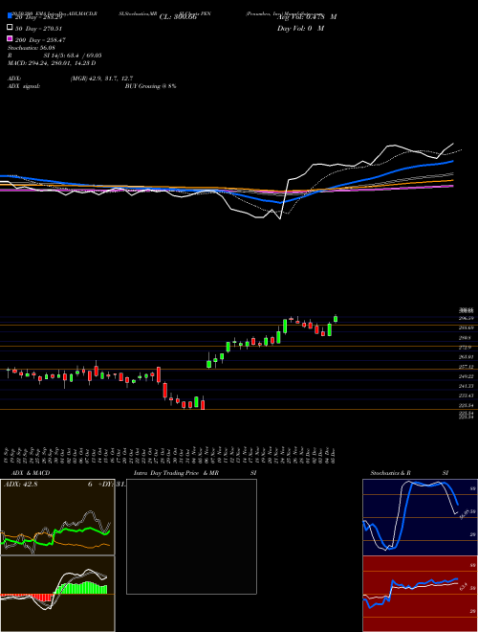
Task: Open the empty intraday trading price panel
Action: [x=191, y=536]
